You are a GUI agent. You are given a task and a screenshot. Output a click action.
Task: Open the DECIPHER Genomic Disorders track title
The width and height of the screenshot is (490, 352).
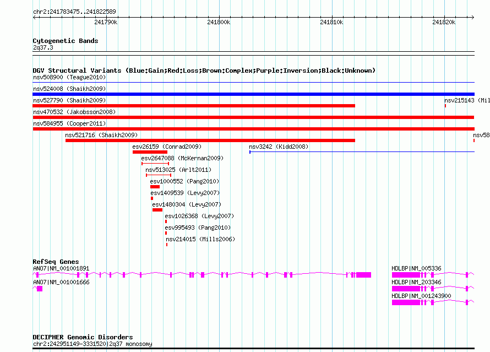pyautogui.click(x=83, y=337)
